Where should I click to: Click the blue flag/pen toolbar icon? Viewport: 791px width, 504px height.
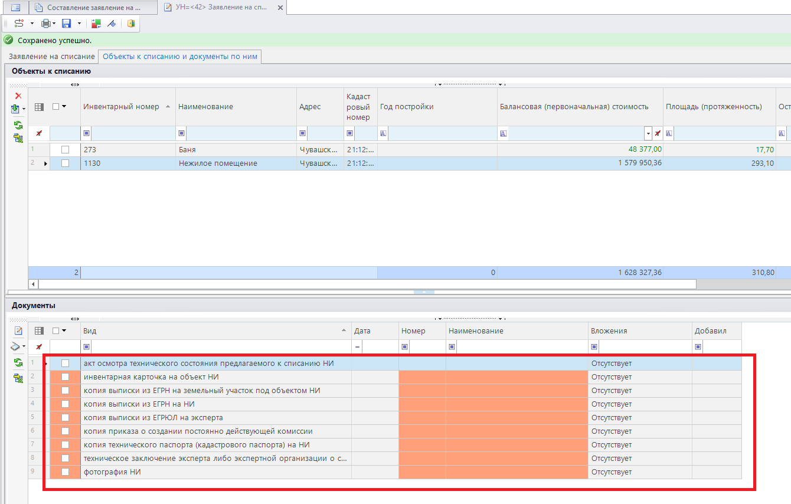pyautogui.click(x=111, y=24)
